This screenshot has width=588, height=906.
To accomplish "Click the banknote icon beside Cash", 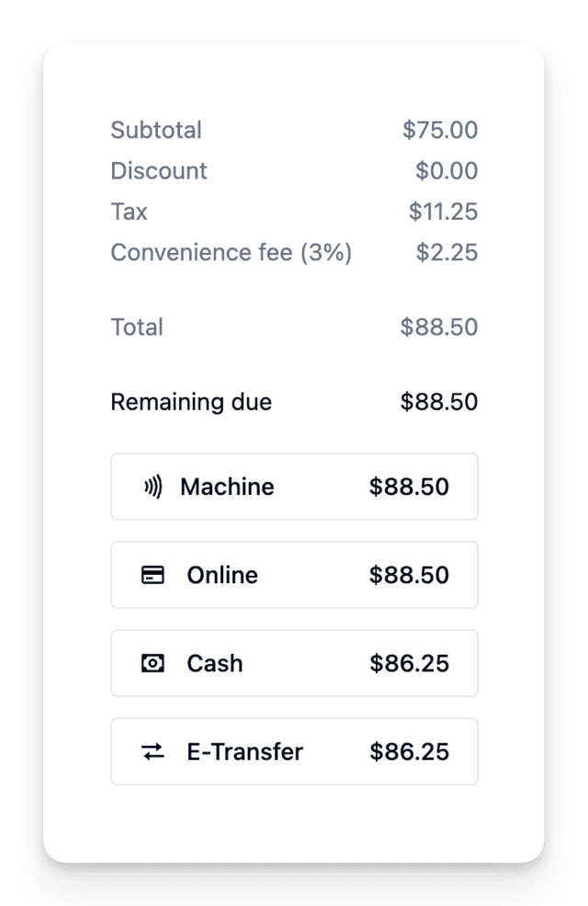I will point(153,663).
